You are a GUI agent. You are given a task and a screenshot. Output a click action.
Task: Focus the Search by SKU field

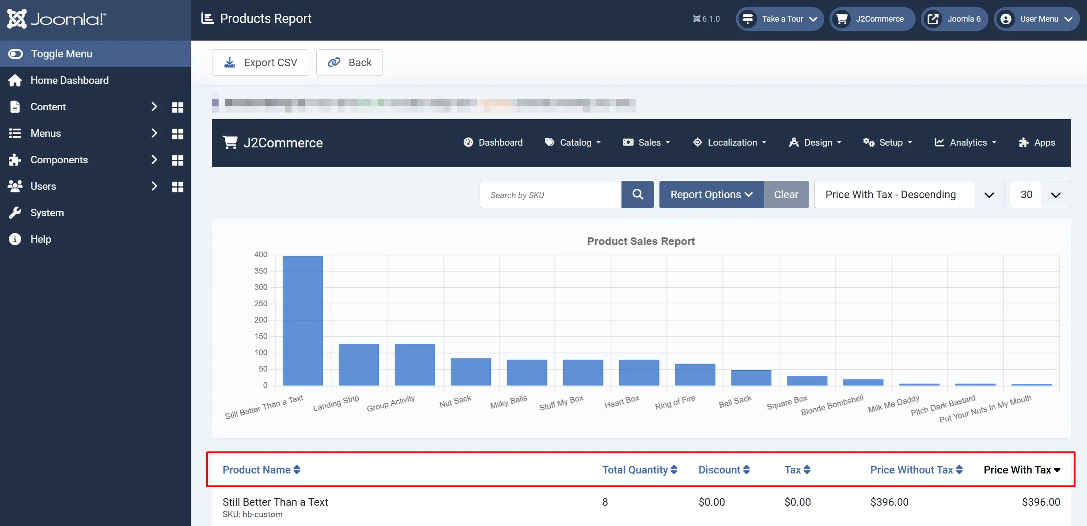(550, 195)
